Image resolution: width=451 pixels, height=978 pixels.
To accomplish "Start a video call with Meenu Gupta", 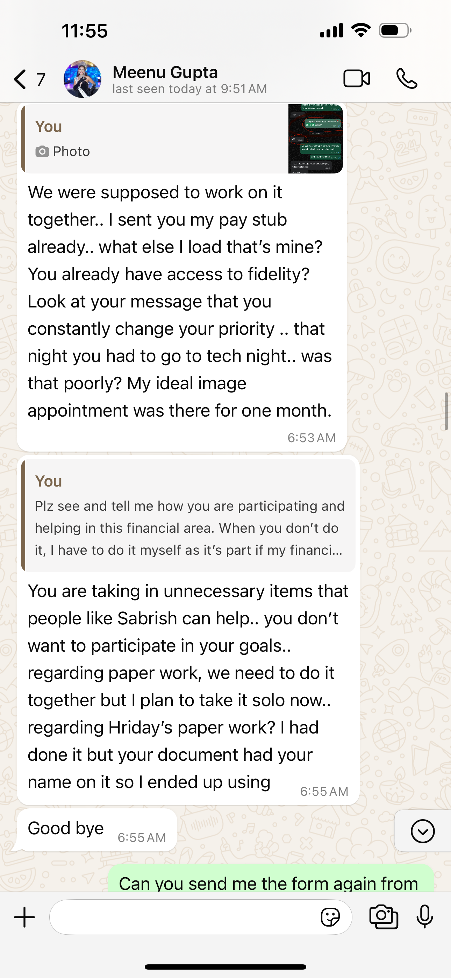I will [357, 79].
